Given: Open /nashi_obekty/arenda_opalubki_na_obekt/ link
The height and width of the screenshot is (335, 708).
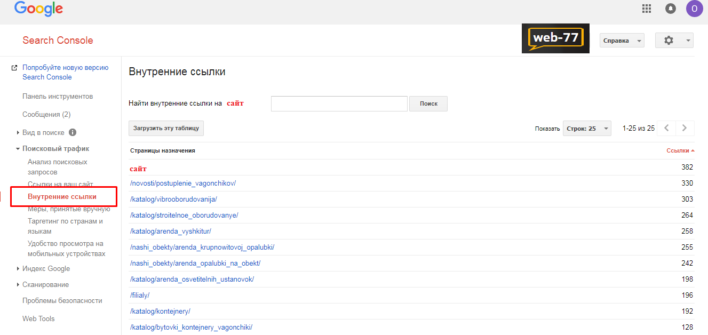Looking at the screenshot, I should (195, 263).
